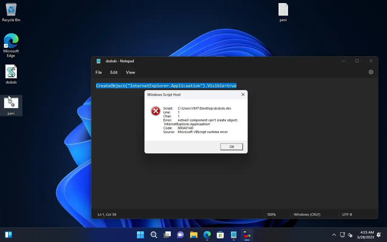Open the volume tray icon
The image size is (387, 242).
[x=350, y=235]
